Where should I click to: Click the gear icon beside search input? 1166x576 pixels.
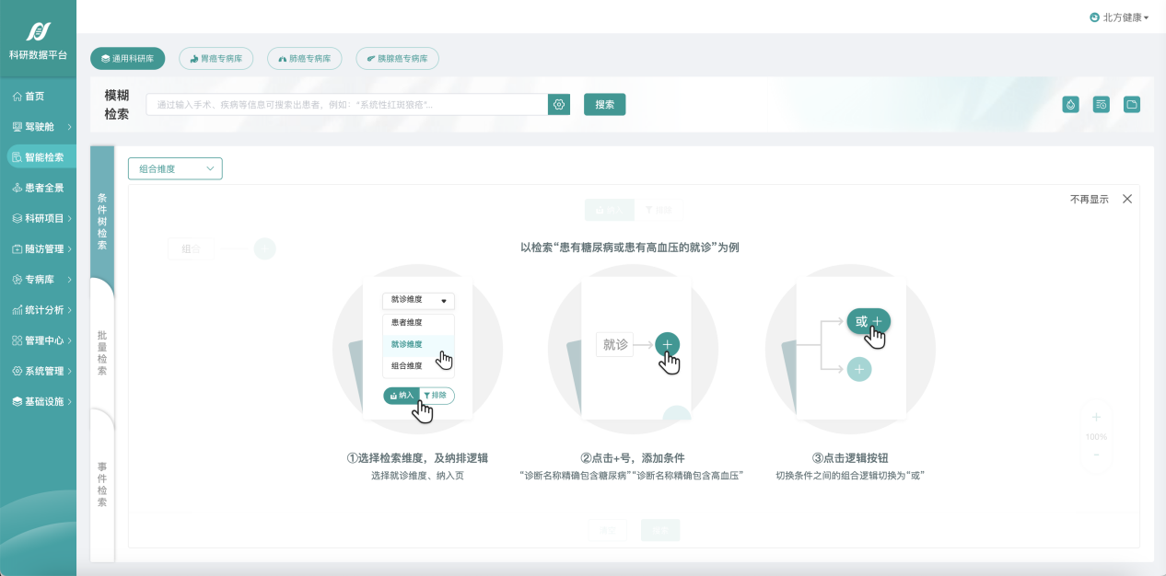tap(558, 105)
